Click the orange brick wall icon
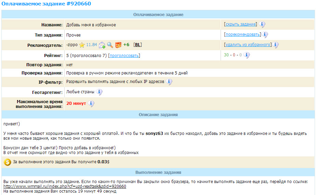This screenshot has height=195, width=316. pos(118,45)
